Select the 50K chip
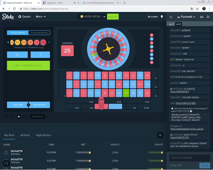 click(x=17, y=42)
